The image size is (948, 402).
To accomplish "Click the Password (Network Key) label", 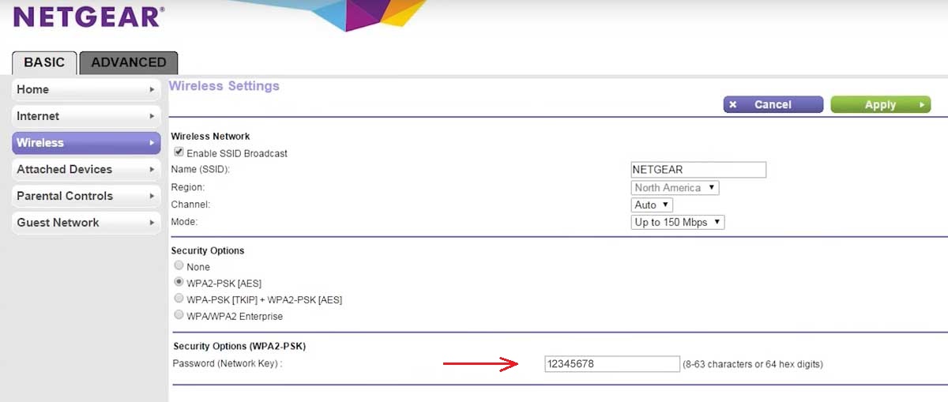I will click(228, 363).
